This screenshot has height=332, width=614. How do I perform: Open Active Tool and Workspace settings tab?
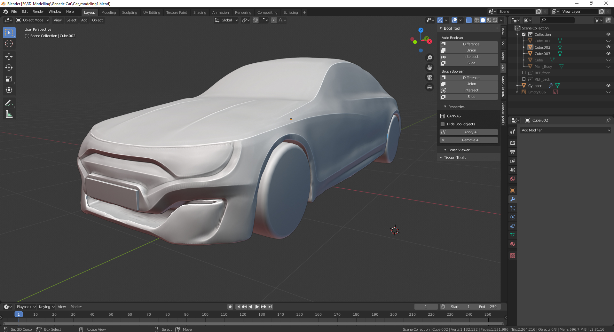(x=513, y=131)
